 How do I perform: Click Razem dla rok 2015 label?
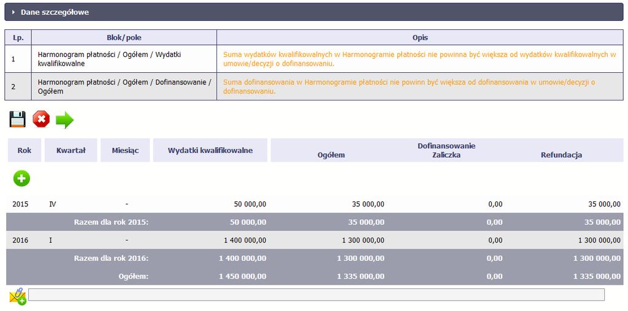click(112, 222)
